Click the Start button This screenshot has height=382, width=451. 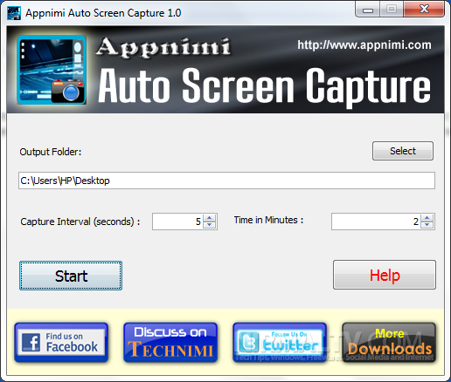(71, 276)
